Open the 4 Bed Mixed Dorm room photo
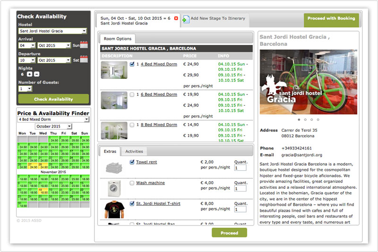This screenshot has height=252, width=378. pyautogui.click(x=114, y=70)
